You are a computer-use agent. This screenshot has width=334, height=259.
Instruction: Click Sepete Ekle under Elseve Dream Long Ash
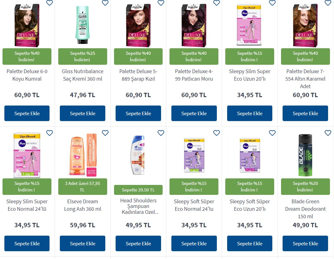coord(83,243)
